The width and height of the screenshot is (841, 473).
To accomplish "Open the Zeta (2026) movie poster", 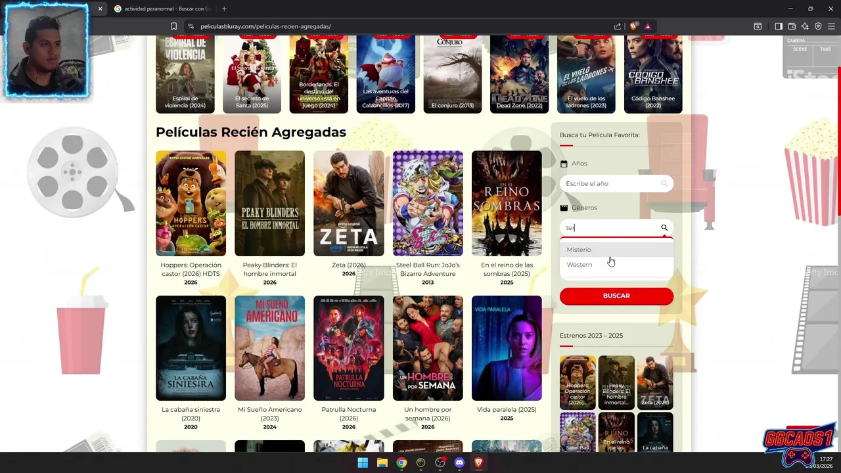I will coord(348,203).
